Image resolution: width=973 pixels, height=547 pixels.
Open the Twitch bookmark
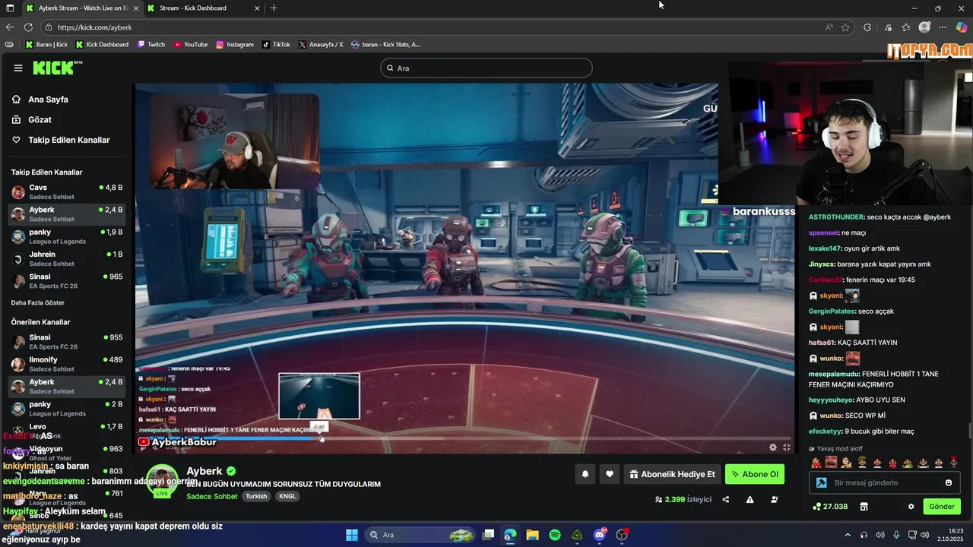(151, 44)
